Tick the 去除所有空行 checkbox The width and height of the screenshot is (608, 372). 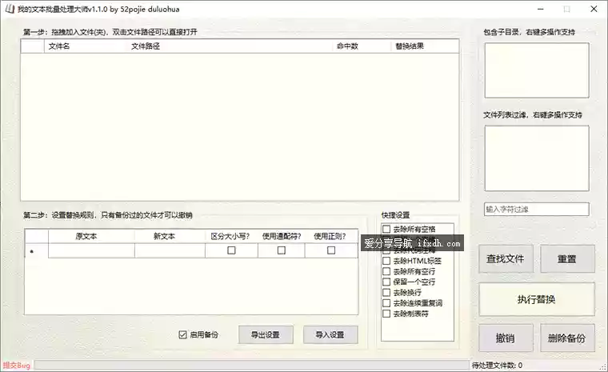click(x=386, y=271)
